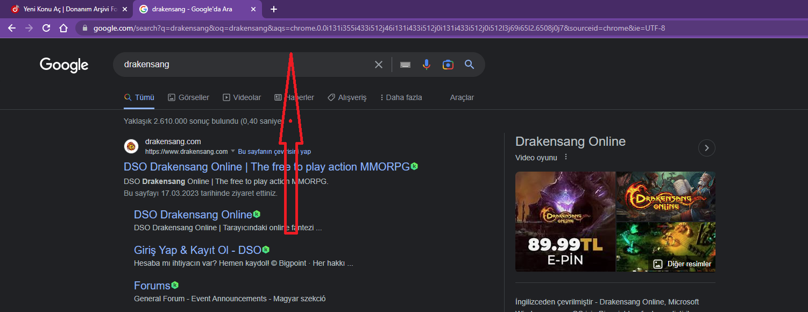The height and width of the screenshot is (312, 808).
Task: Click green K badge beside Forums
Action: coord(174,285)
